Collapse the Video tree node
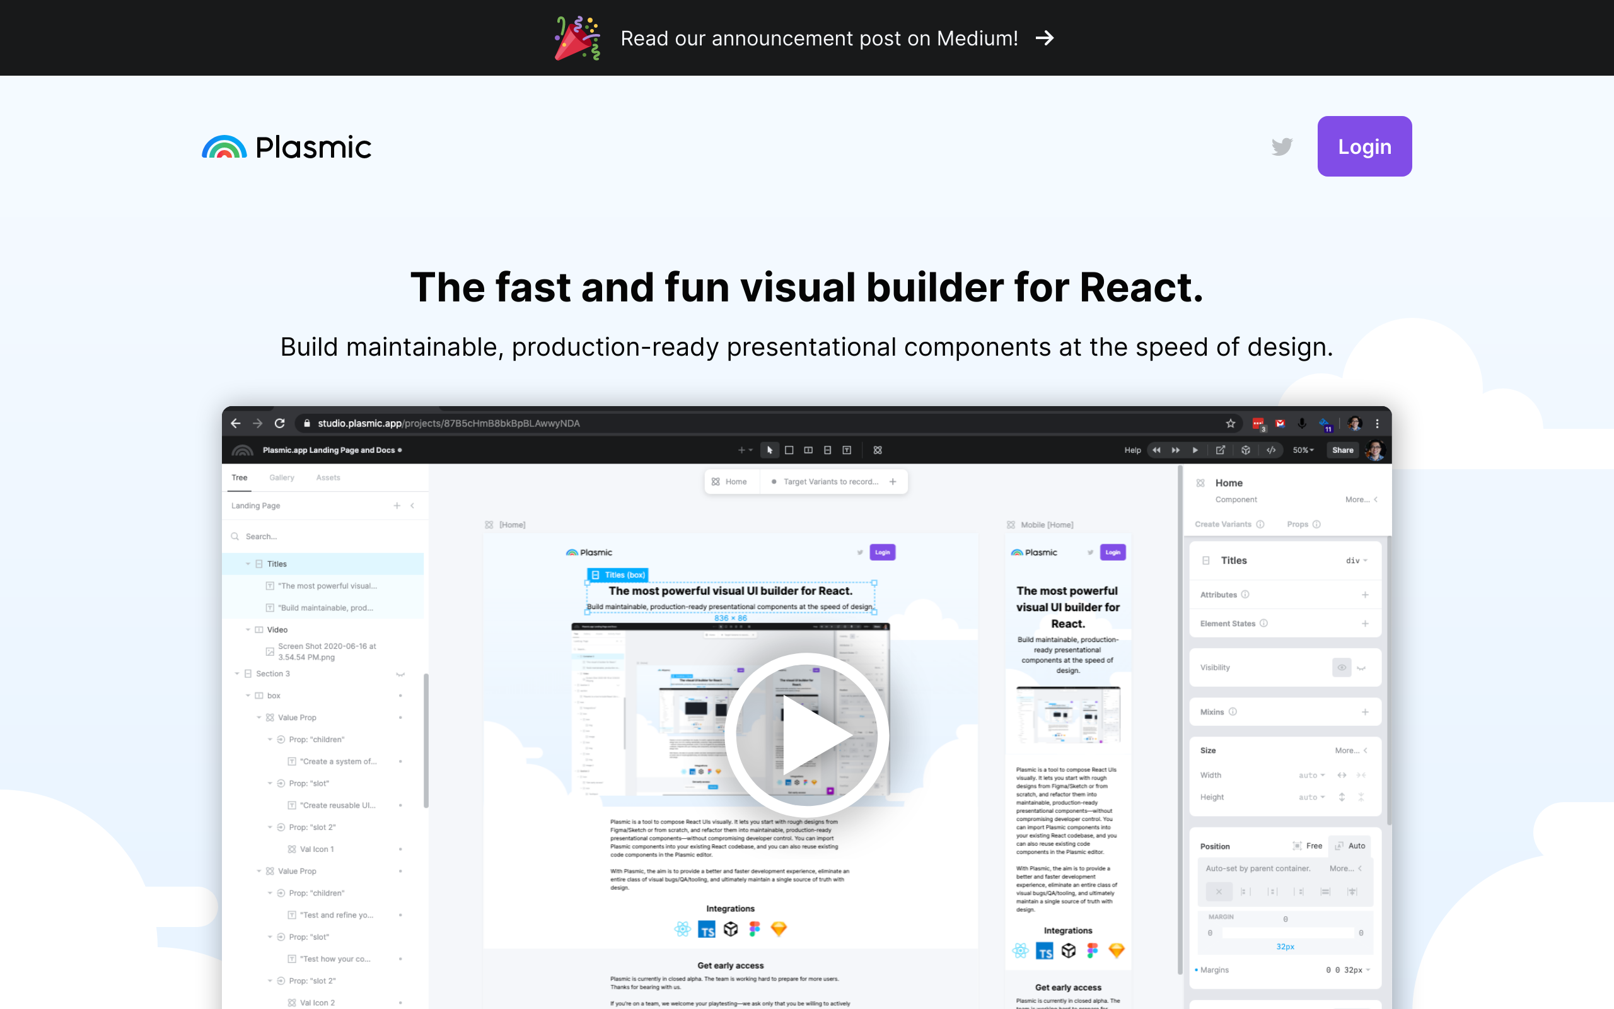 tap(248, 630)
